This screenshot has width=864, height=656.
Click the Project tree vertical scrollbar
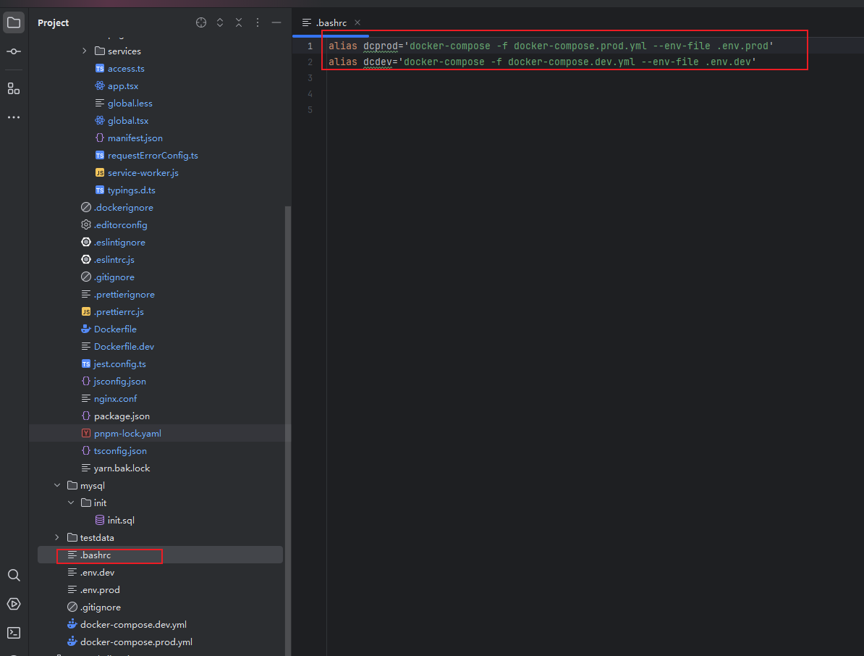[x=287, y=430]
